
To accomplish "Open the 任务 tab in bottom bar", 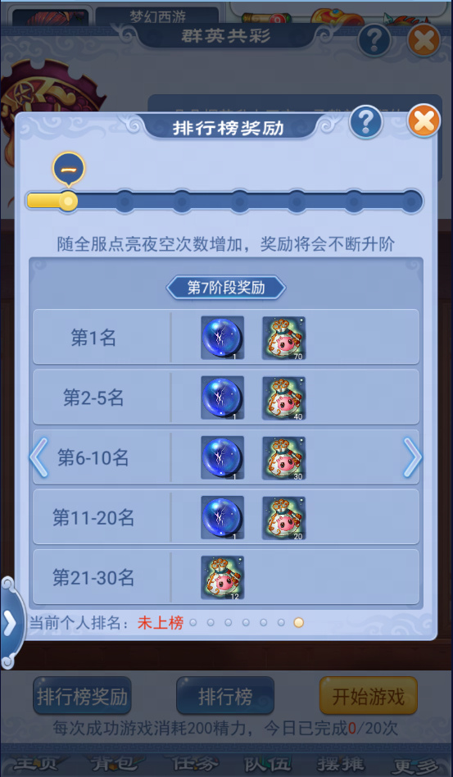I will tap(195, 765).
